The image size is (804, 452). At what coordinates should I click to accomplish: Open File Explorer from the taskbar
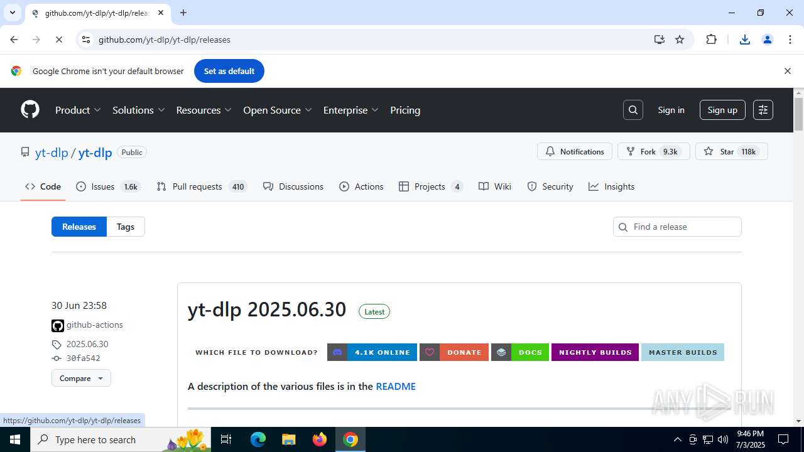point(288,439)
